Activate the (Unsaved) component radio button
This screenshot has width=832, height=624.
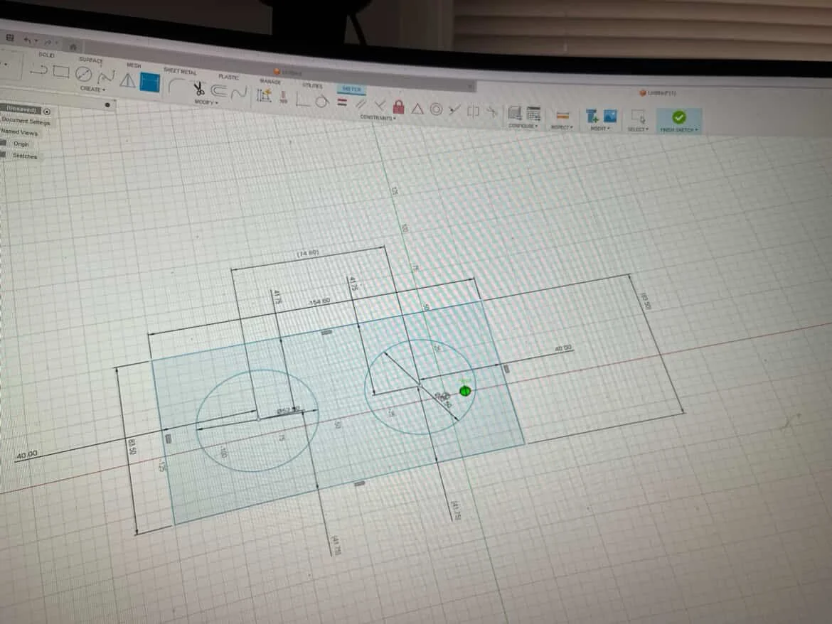click(47, 112)
